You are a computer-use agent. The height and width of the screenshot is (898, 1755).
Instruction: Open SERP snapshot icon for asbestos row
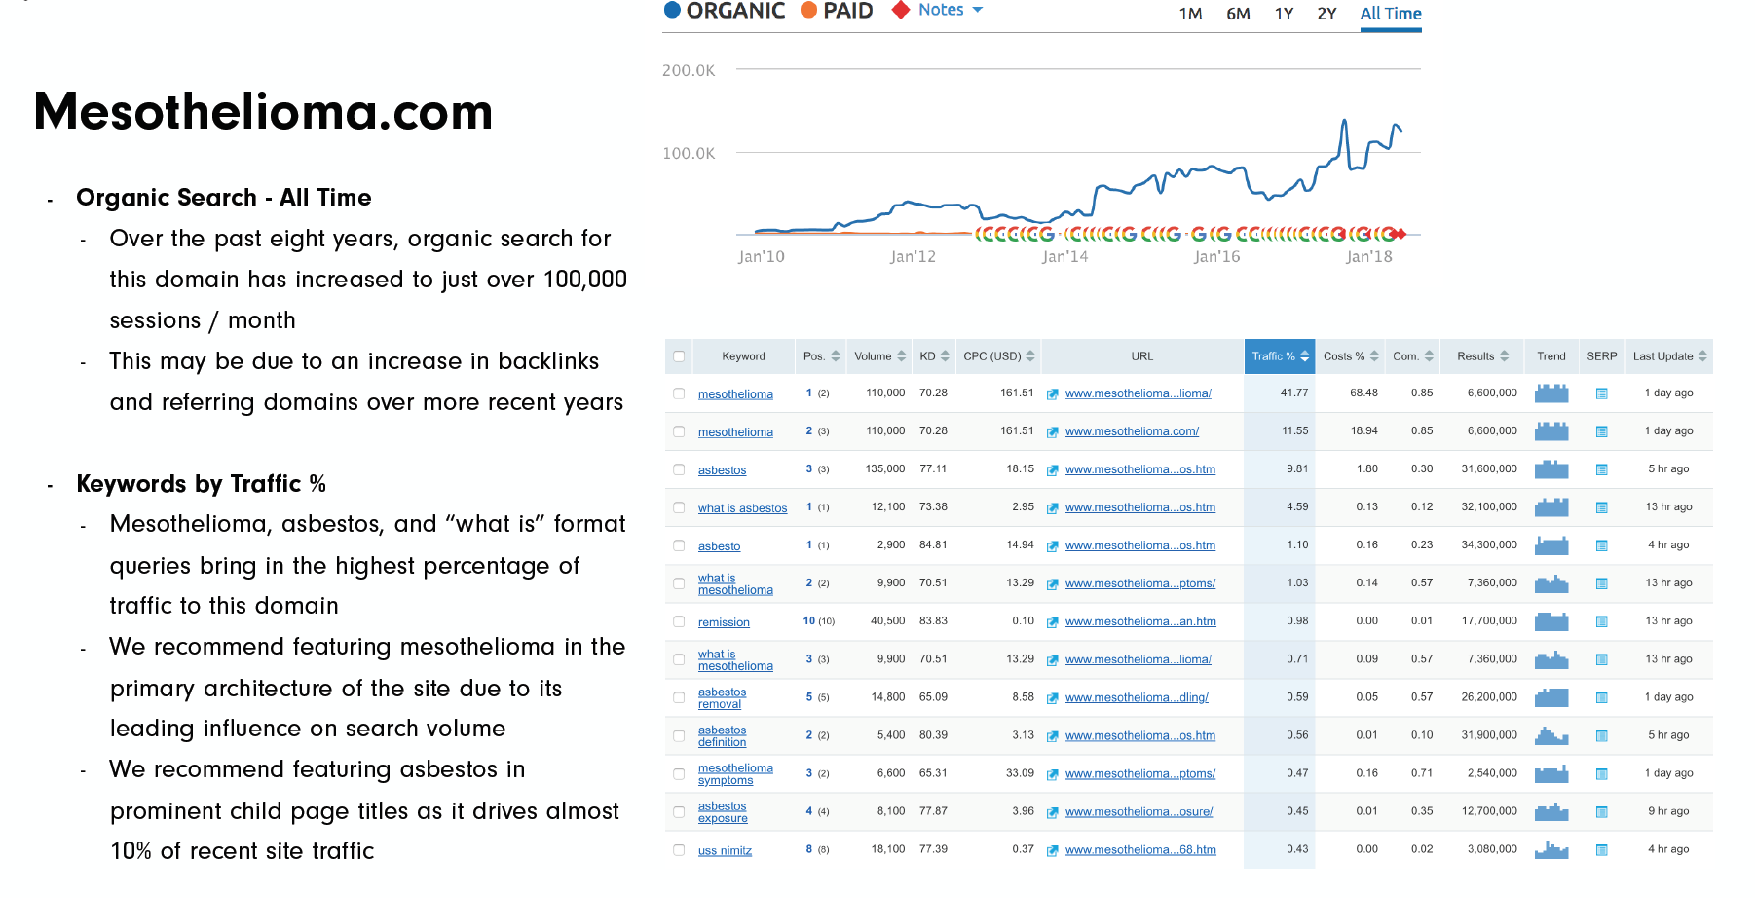(1601, 469)
